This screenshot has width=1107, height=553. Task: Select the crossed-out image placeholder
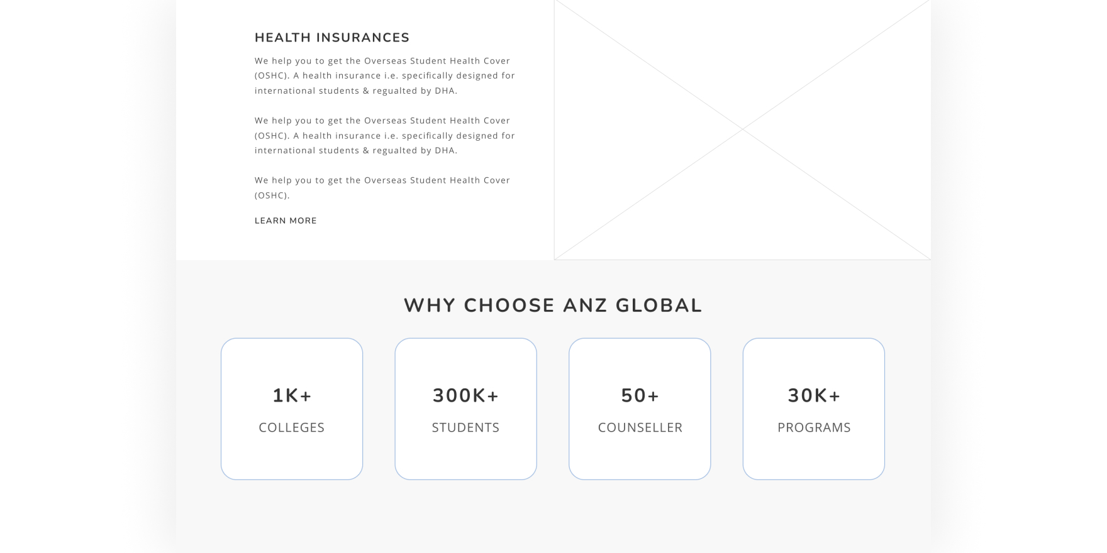[742, 129]
